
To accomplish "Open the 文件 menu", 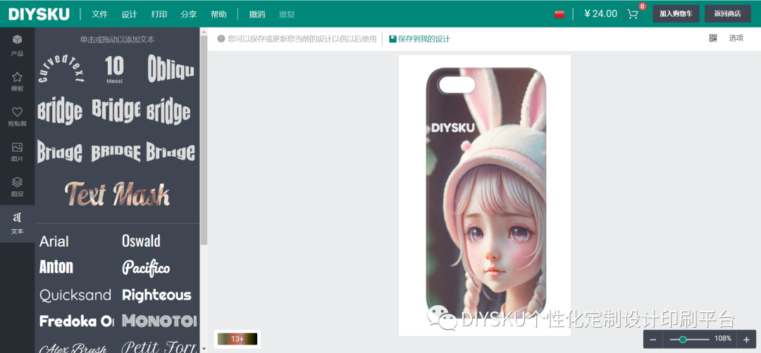I will tap(99, 14).
